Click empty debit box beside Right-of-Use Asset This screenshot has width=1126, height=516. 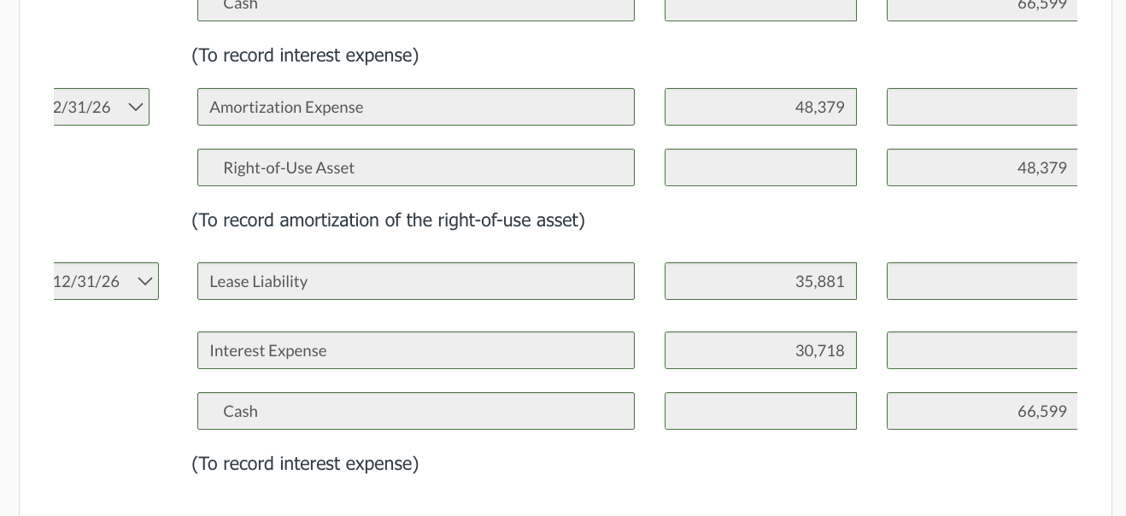[x=760, y=167]
